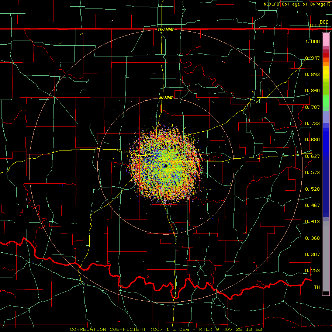Click the 0.787 legend value
The width and height of the screenshot is (332, 332).
tap(312, 107)
